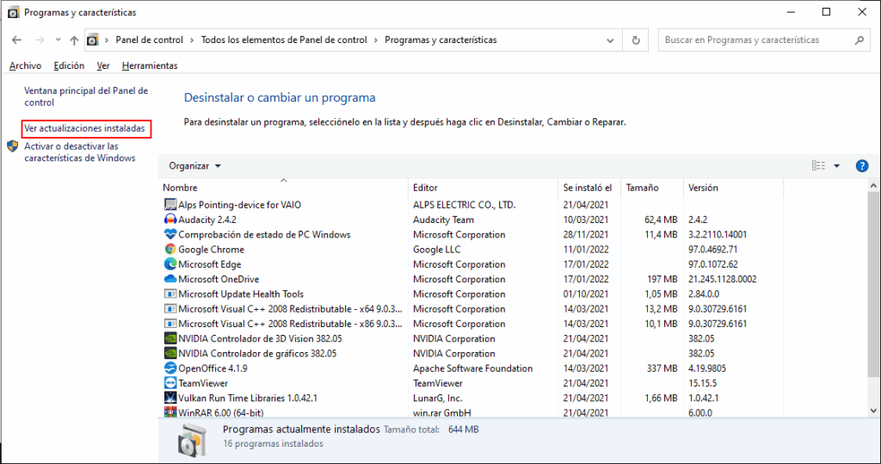Expand the address bar history dropdown

[x=610, y=40]
